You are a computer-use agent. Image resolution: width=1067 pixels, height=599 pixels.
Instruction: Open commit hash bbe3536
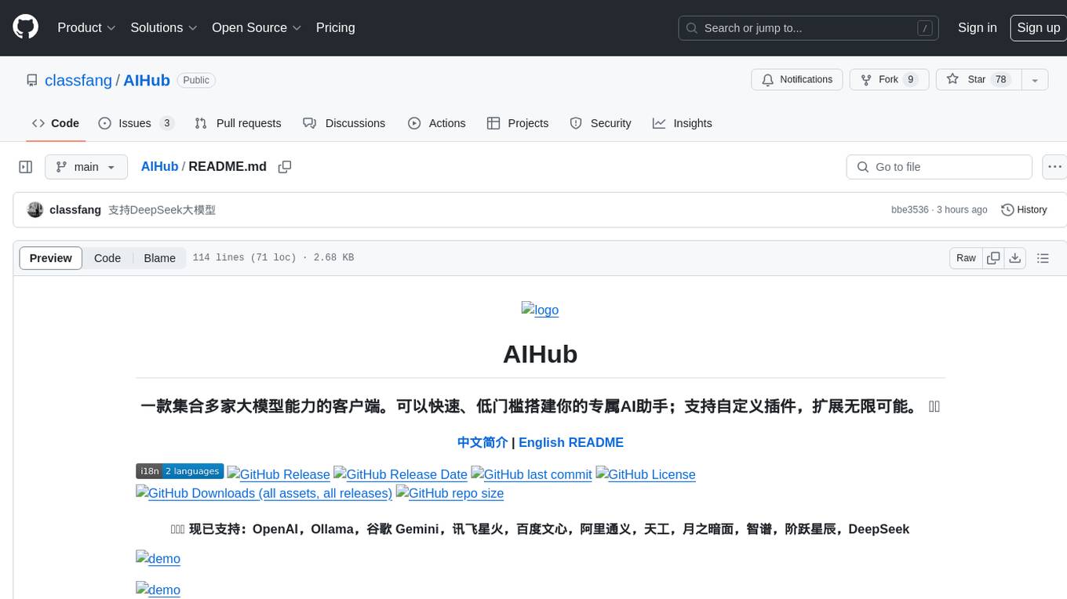910,209
